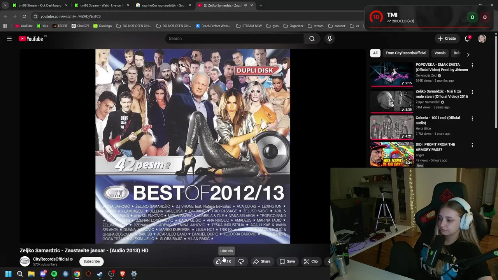
Task: Select the From CityRecordsOfficial chip
Action: (x=406, y=53)
